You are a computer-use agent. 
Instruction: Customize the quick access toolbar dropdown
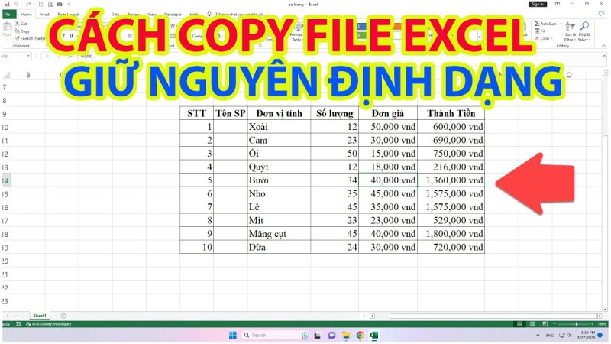coord(69,4)
